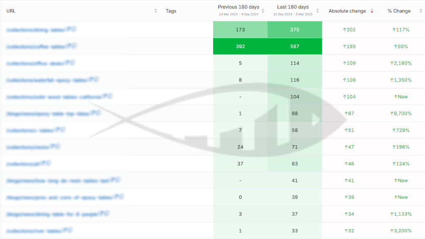425x239 pixels.
Task: Toggle sort arrows on URL column
Action: 156,11
